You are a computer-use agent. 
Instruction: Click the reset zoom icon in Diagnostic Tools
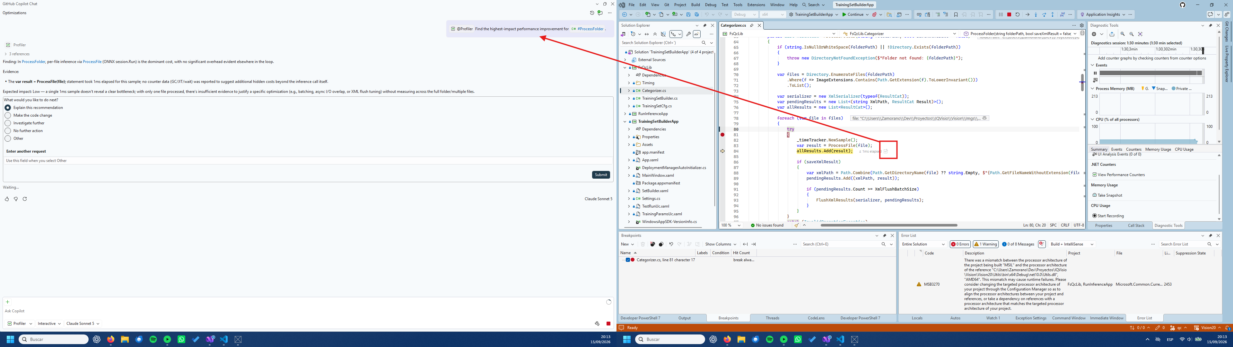(1140, 34)
